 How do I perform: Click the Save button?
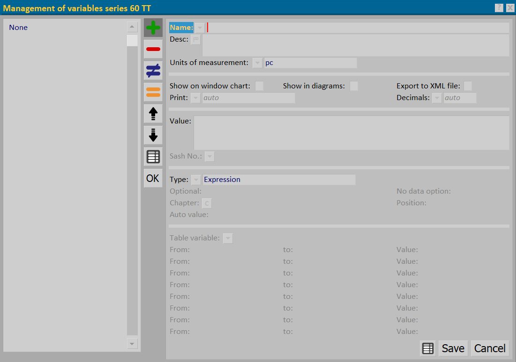coord(453,348)
